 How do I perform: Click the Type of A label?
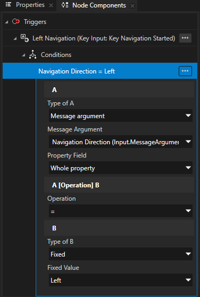(x=61, y=103)
